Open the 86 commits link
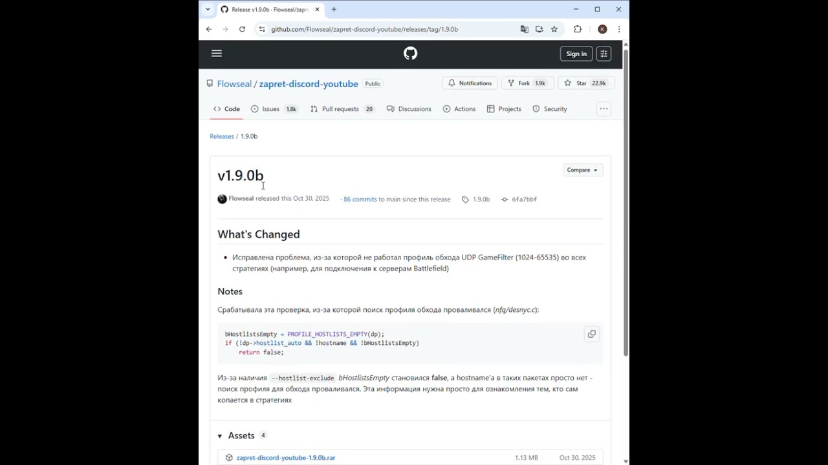Viewport: 828px width, 465px height. [x=360, y=199]
